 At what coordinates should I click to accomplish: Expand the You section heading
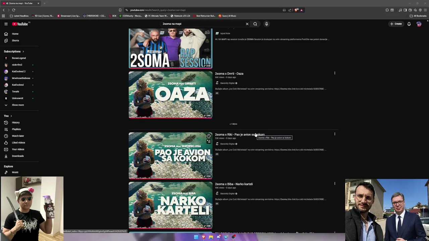click(x=8, y=116)
